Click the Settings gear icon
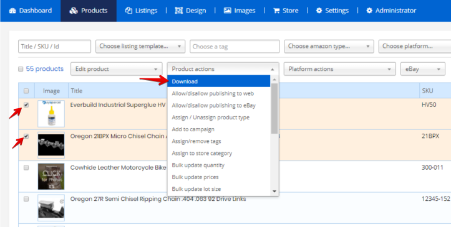The height and width of the screenshot is (227, 451). [x=319, y=11]
